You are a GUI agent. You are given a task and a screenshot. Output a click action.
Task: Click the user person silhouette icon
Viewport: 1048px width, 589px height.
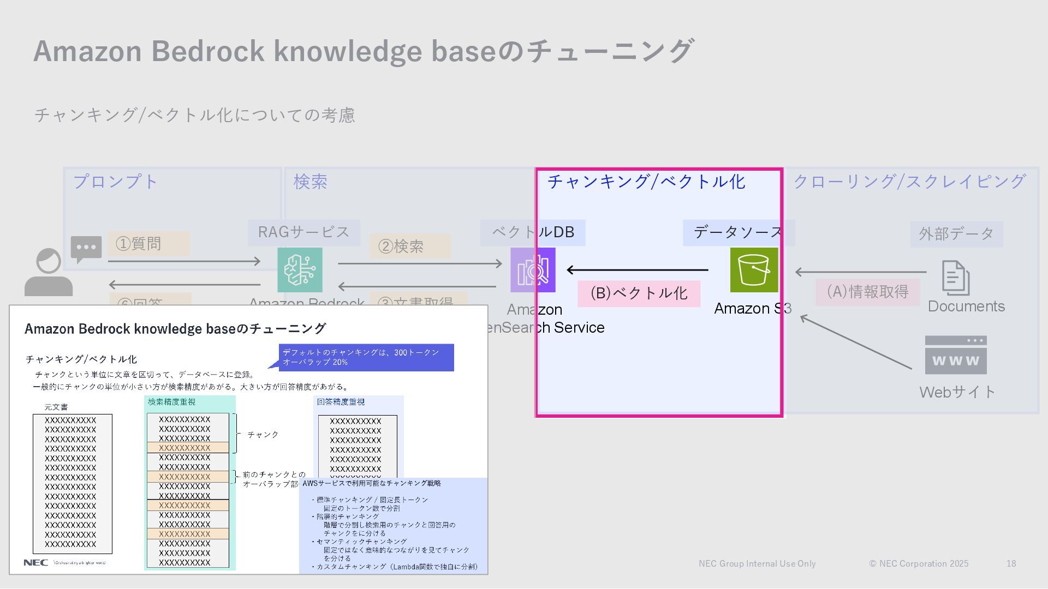[49, 273]
